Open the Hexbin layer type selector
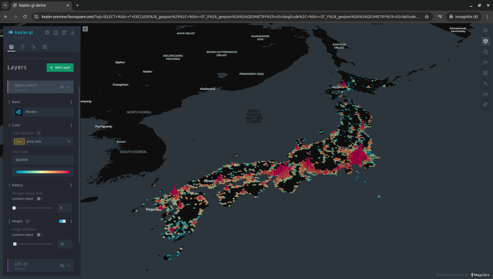 click(x=43, y=112)
